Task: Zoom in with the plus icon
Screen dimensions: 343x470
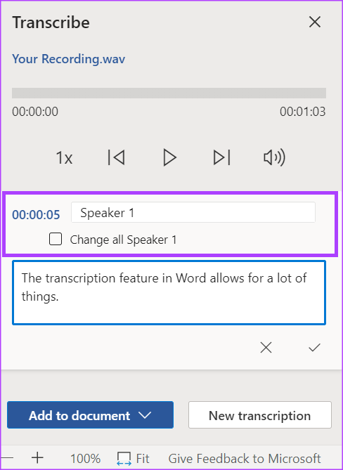Action: pos(37,458)
